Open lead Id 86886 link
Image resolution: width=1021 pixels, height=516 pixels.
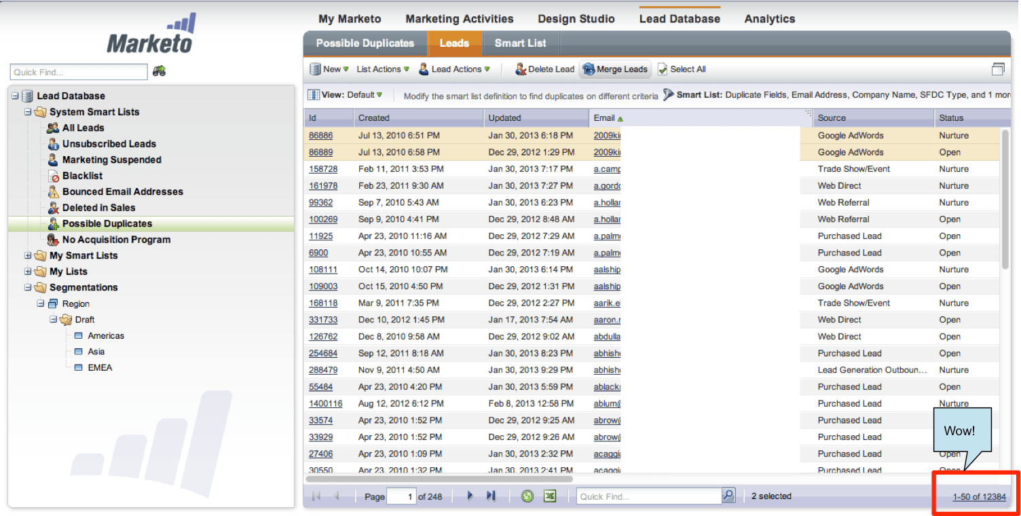pyautogui.click(x=321, y=135)
